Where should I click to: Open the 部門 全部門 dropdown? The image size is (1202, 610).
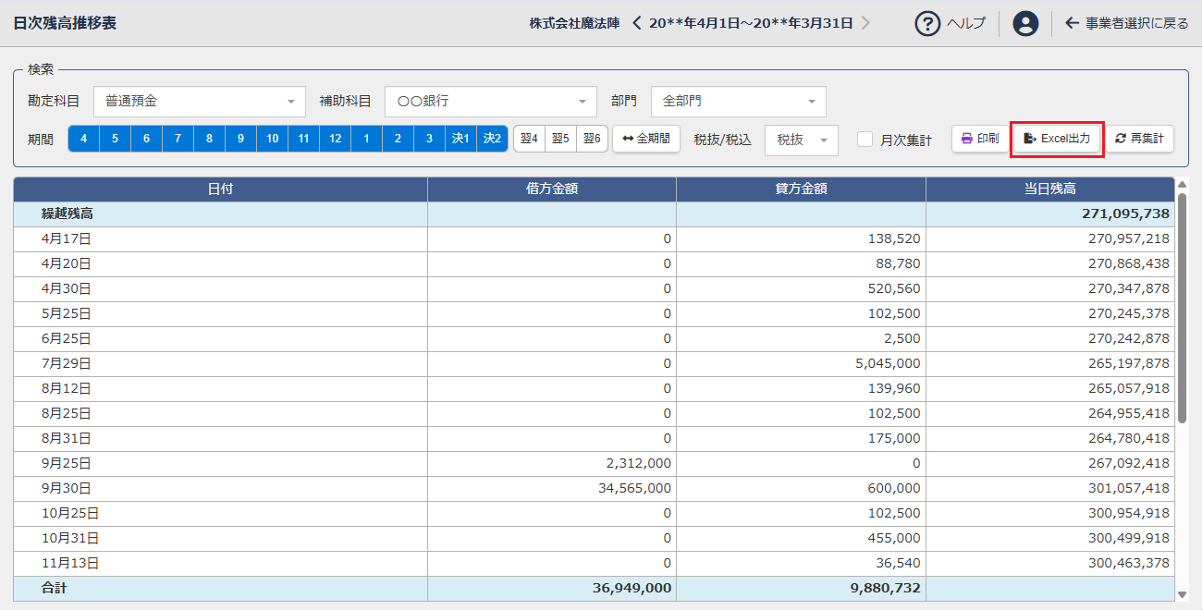739,102
